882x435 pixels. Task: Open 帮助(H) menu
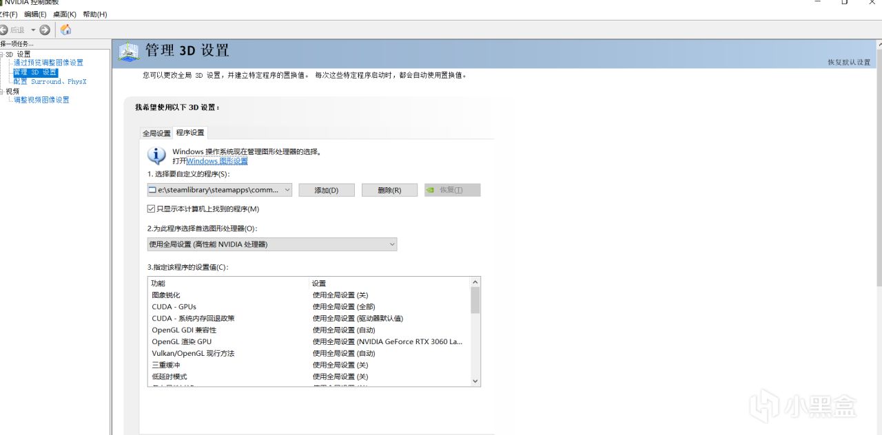(x=95, y=14)
